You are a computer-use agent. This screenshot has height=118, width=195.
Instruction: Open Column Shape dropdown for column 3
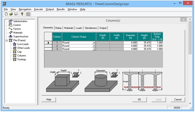pyautogui.click(x=94, y=49)
